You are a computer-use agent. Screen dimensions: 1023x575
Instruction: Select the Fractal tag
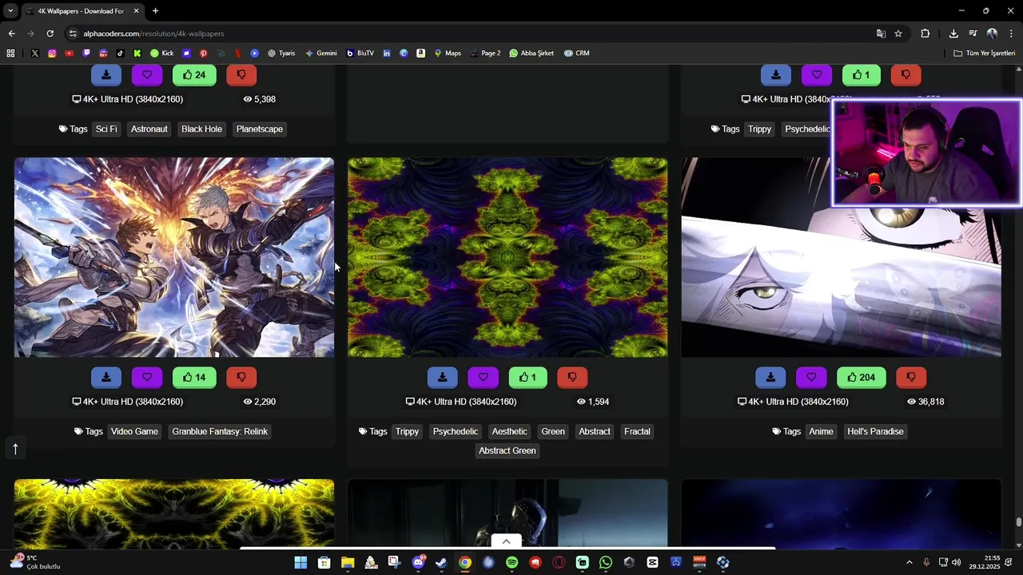coord(637,431)
